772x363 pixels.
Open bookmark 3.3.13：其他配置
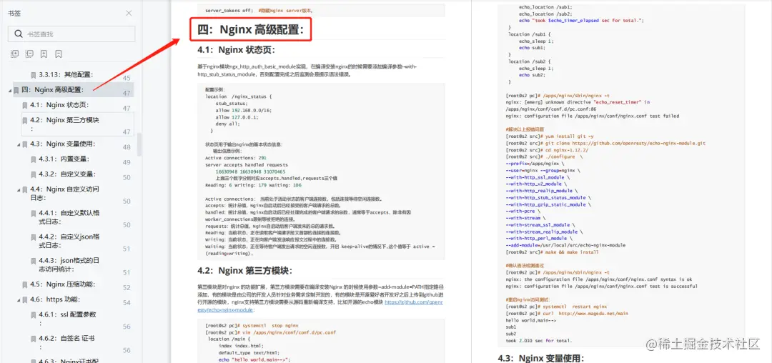pos(66,75)
